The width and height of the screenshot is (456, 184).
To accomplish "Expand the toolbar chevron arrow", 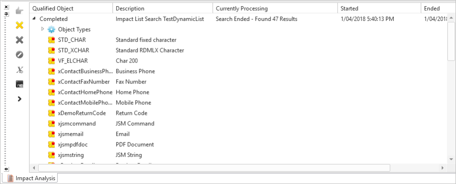I will click(x=20, y=99).
